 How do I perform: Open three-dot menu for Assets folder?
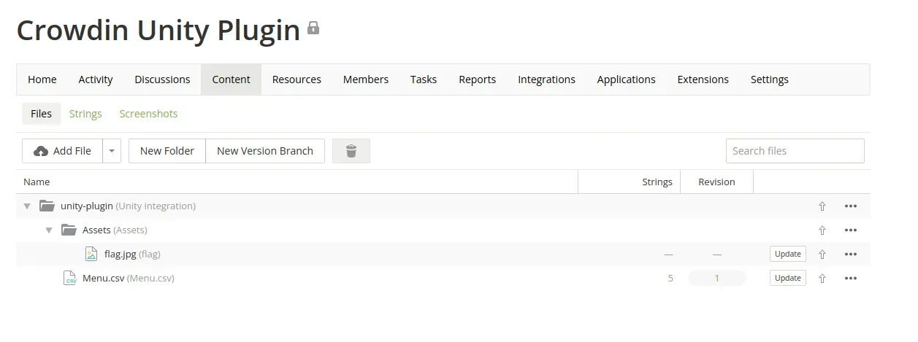pyautogui.click(x=850, y=230)
